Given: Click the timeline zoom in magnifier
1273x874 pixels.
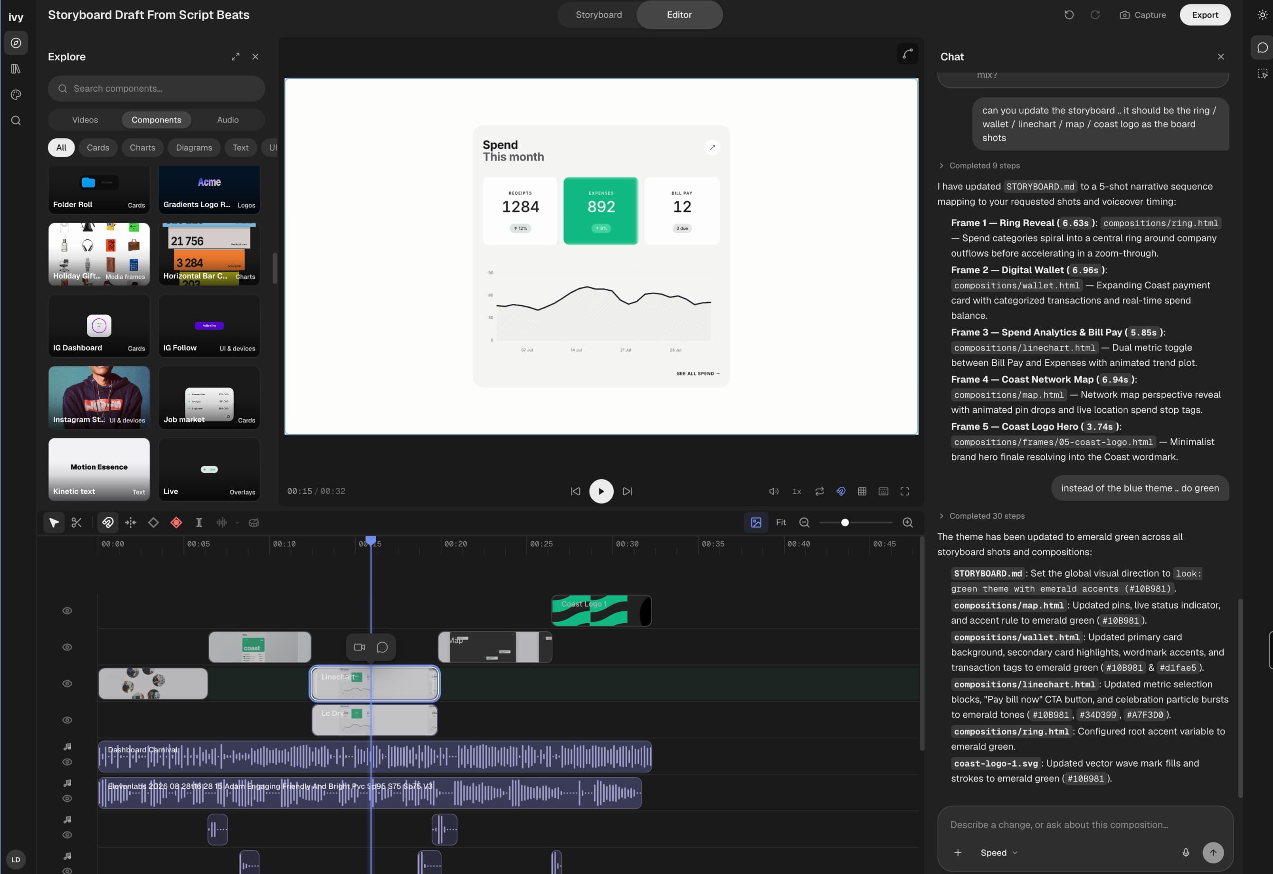Looking at the screenshot, I should coord(908,523).
